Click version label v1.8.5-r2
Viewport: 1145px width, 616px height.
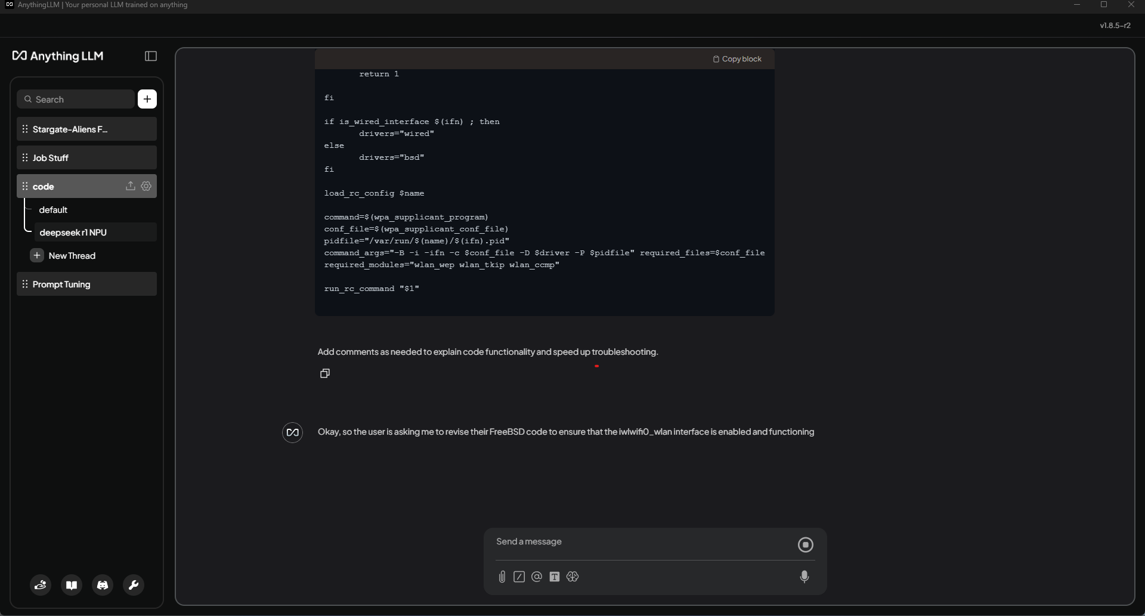point(1115,26)
